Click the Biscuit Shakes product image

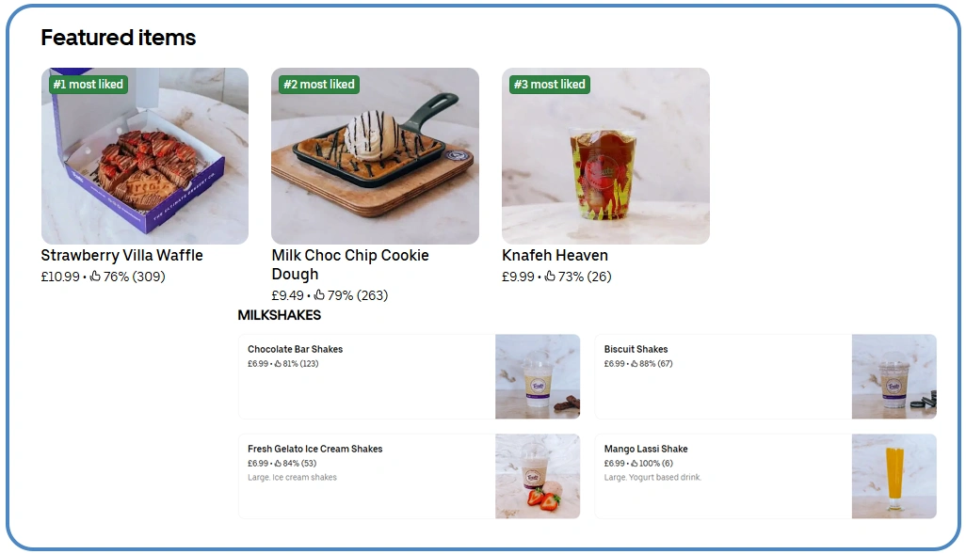click(x=894, y=377)
